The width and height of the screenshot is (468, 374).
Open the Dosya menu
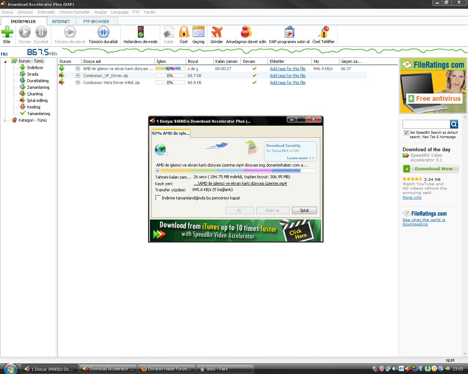(7, 12)
